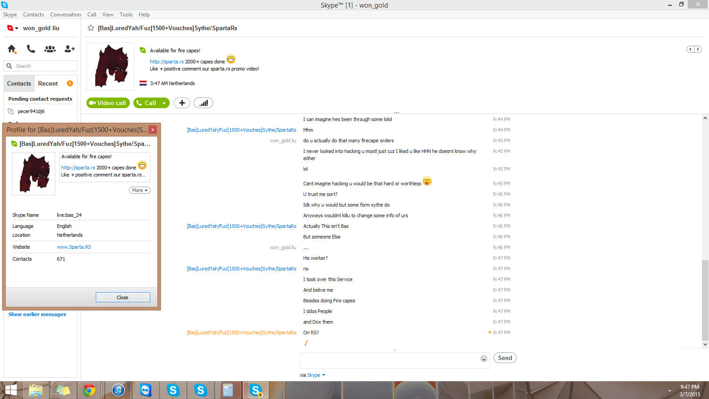The image size is (709, 399).
Task: Open TeamViewer from the taskbar
Action: [x=145, y=390]
